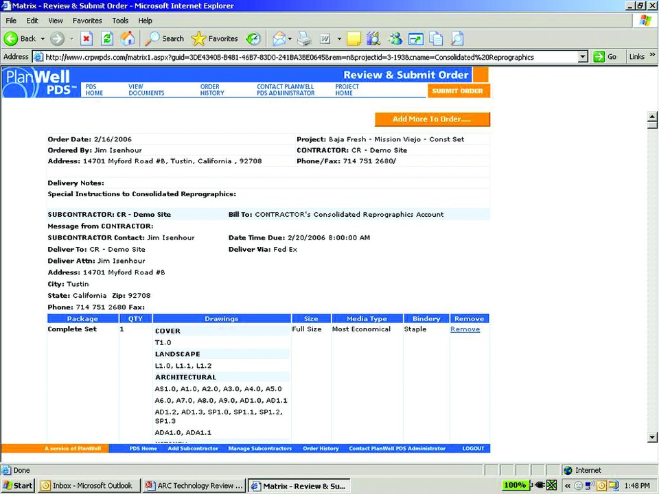
Task: Click the overlapping pages copy icon
Action: pyautogui.click(x=437, y=38)
